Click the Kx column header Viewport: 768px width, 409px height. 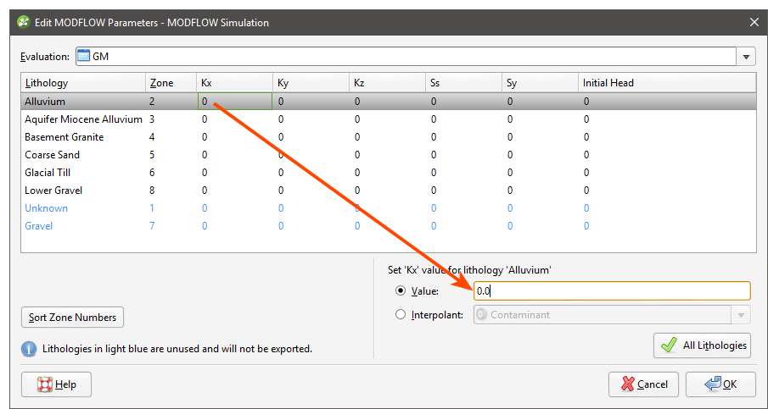point(234,83)
